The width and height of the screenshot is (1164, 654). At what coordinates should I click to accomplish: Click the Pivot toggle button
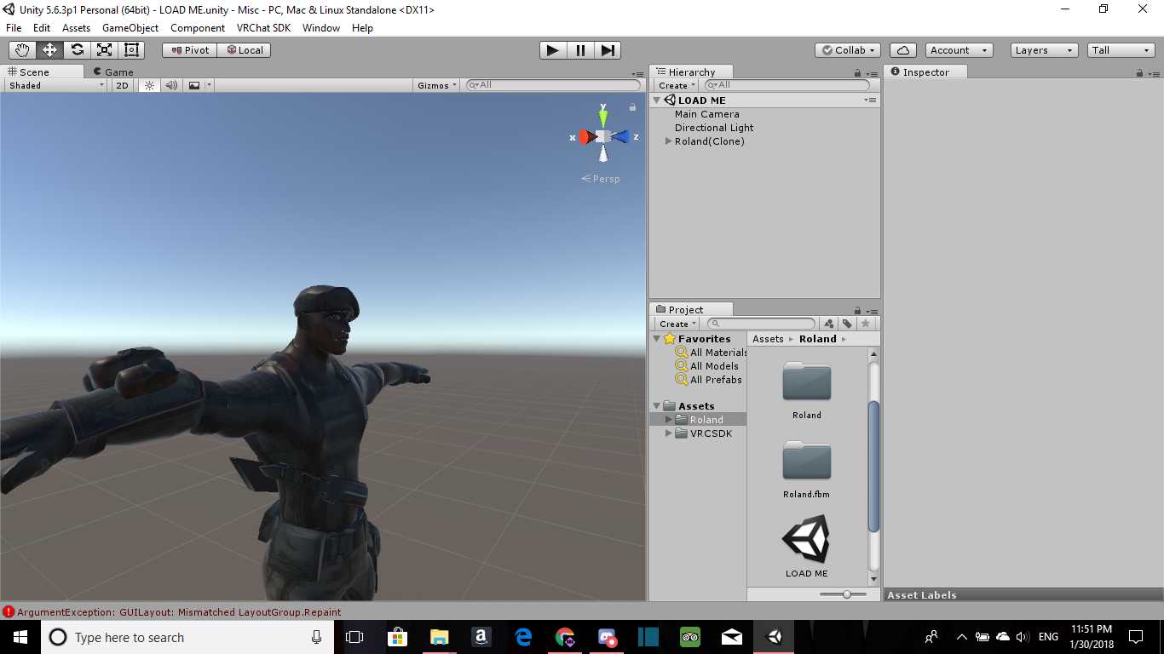click(x=189, y=50)
